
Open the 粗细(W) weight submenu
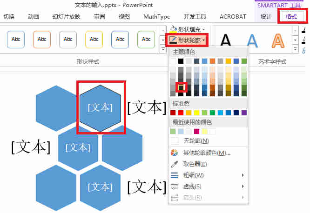pyautogui.click(x=209, y=175)
